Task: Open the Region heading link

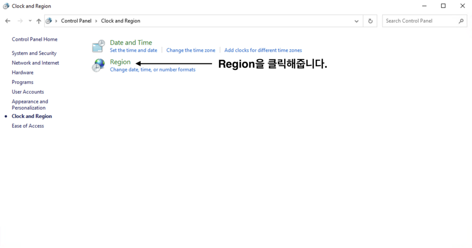Action: pos(120,62)
